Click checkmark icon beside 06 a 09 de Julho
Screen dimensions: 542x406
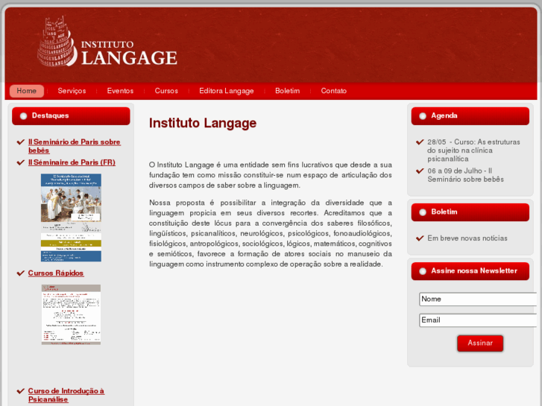tap(420, 171)
